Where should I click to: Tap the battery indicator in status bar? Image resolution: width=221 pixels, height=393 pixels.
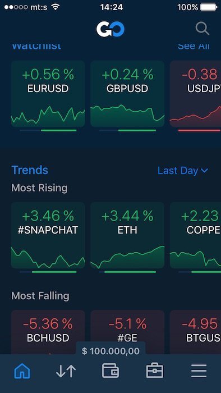pos(209,7)
